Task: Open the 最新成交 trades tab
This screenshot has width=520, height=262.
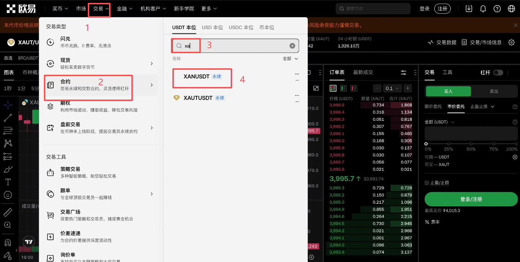Action: click(363, 72)
